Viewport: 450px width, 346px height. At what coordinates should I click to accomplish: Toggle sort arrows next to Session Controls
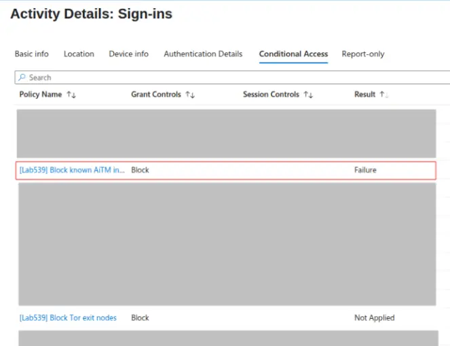pos(308,95)
